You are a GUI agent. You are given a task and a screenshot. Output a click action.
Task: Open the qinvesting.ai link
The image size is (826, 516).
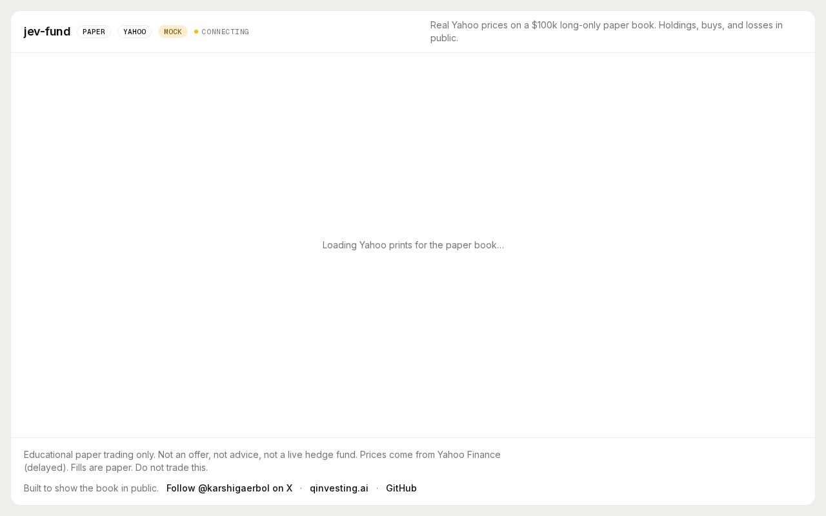339,488
